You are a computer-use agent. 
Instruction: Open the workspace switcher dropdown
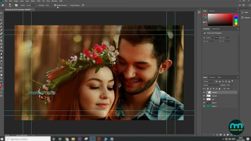[x=244, y=5]
